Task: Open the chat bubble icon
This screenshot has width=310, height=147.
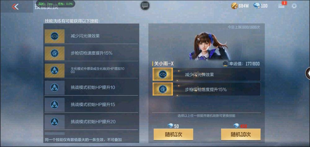Action: click(145, 6)
